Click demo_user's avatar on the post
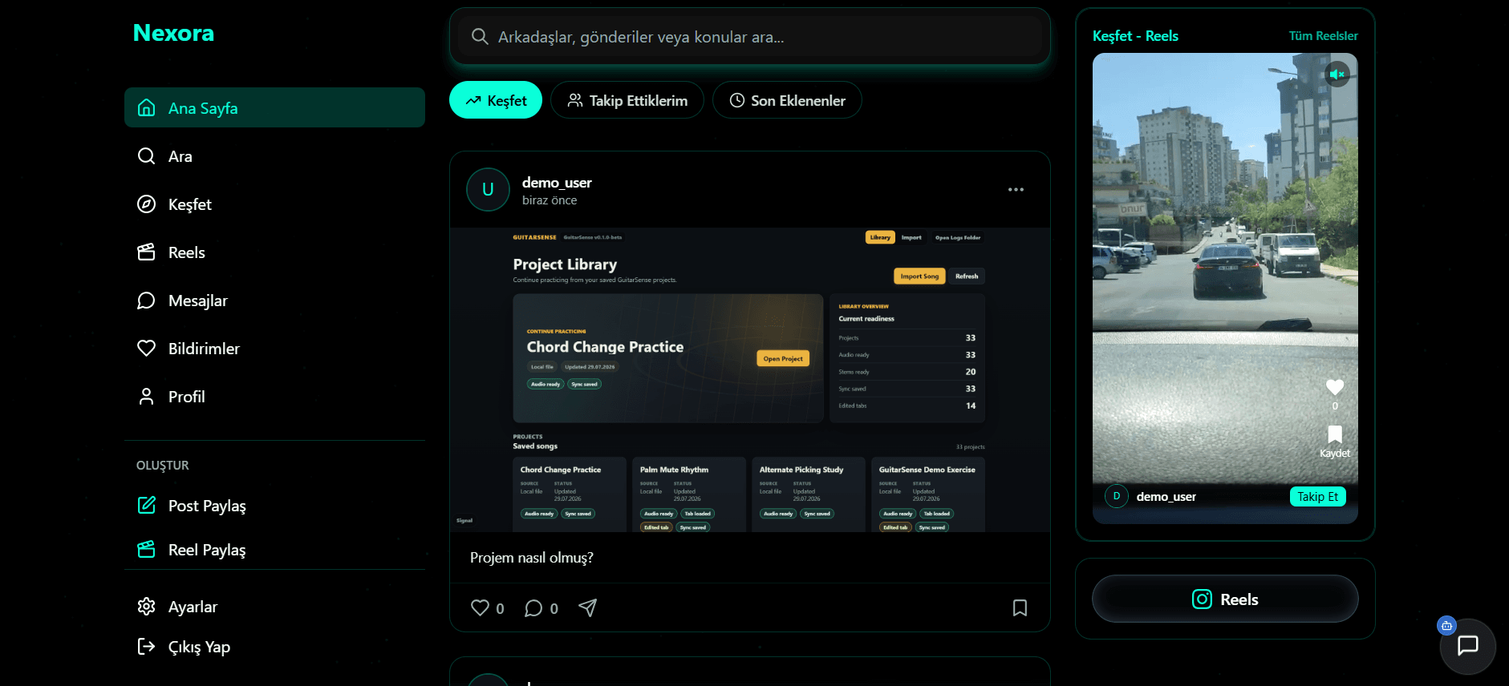Image resolution: width=1509 pixels, height=686 pixels. 488,189
